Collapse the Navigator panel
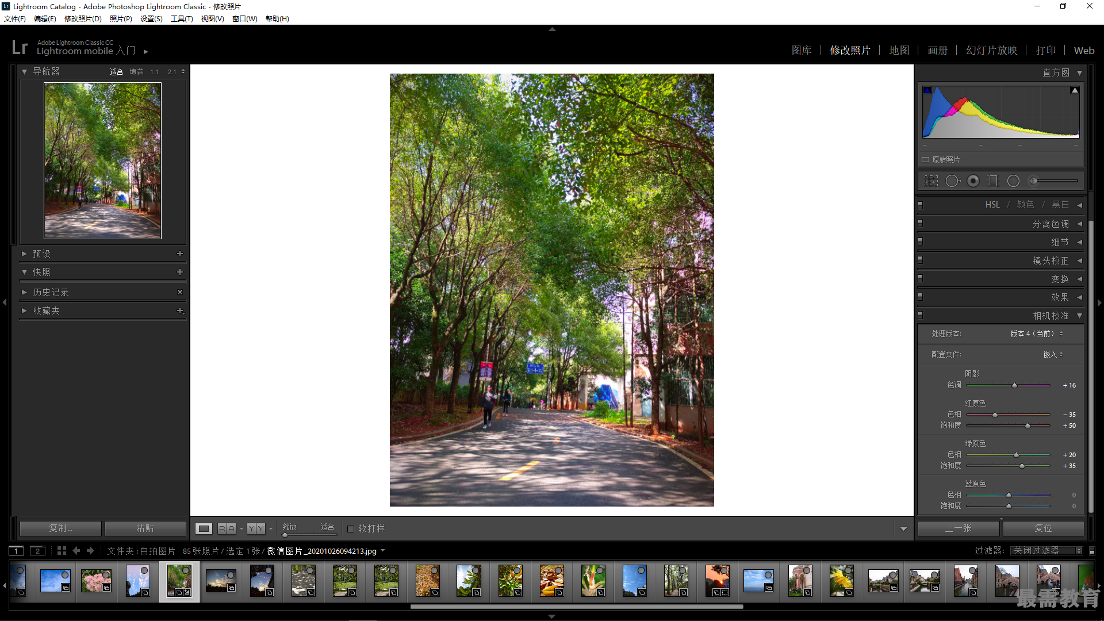Screen dimensions: 1104x621 (24, 72)
